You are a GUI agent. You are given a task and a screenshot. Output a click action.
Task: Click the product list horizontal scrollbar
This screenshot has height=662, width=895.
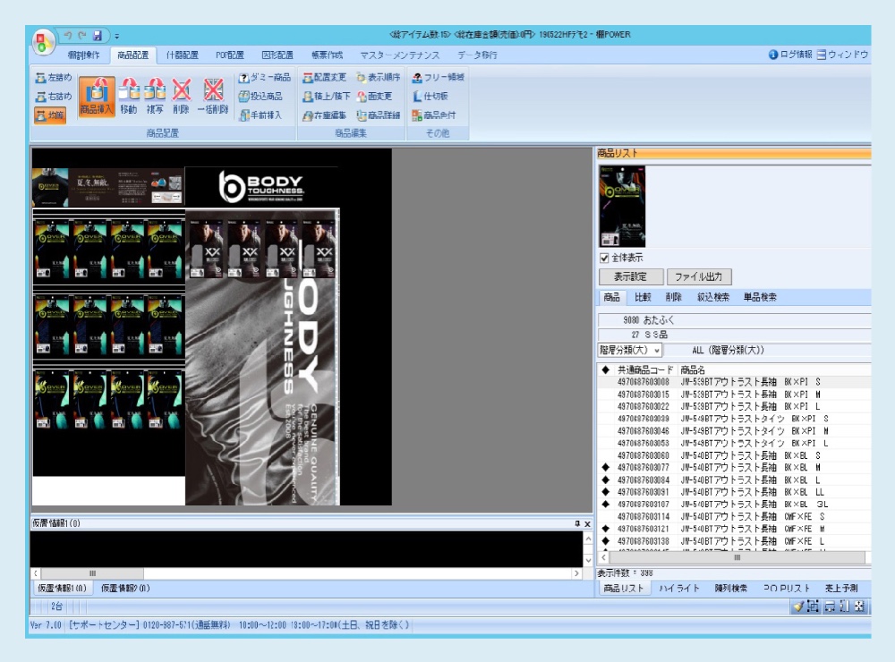[737, 557]
